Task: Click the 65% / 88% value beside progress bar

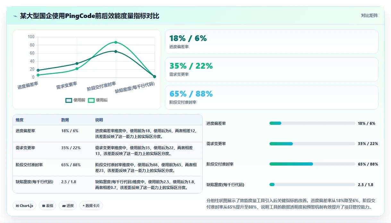Action: tap(368, 164)
